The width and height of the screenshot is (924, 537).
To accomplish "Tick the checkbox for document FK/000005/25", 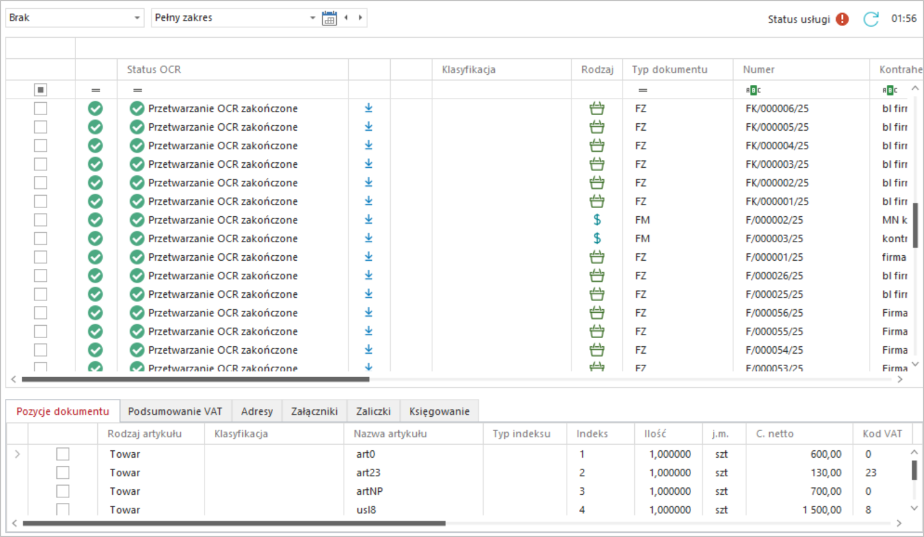I will click(40, 127).
